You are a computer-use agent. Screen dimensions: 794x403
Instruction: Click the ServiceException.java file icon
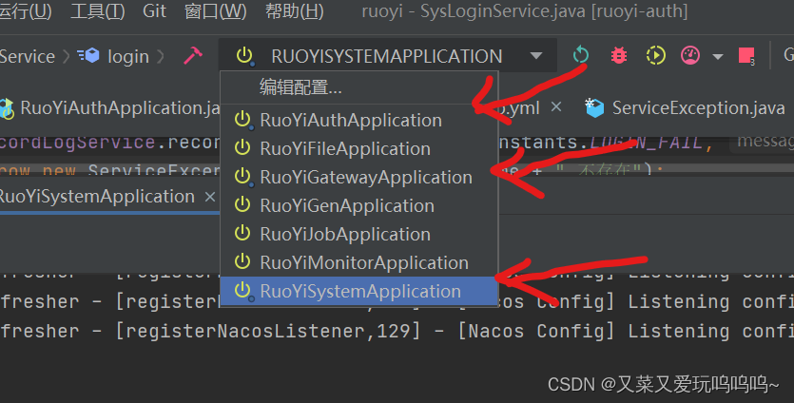(x=594, y=107)
